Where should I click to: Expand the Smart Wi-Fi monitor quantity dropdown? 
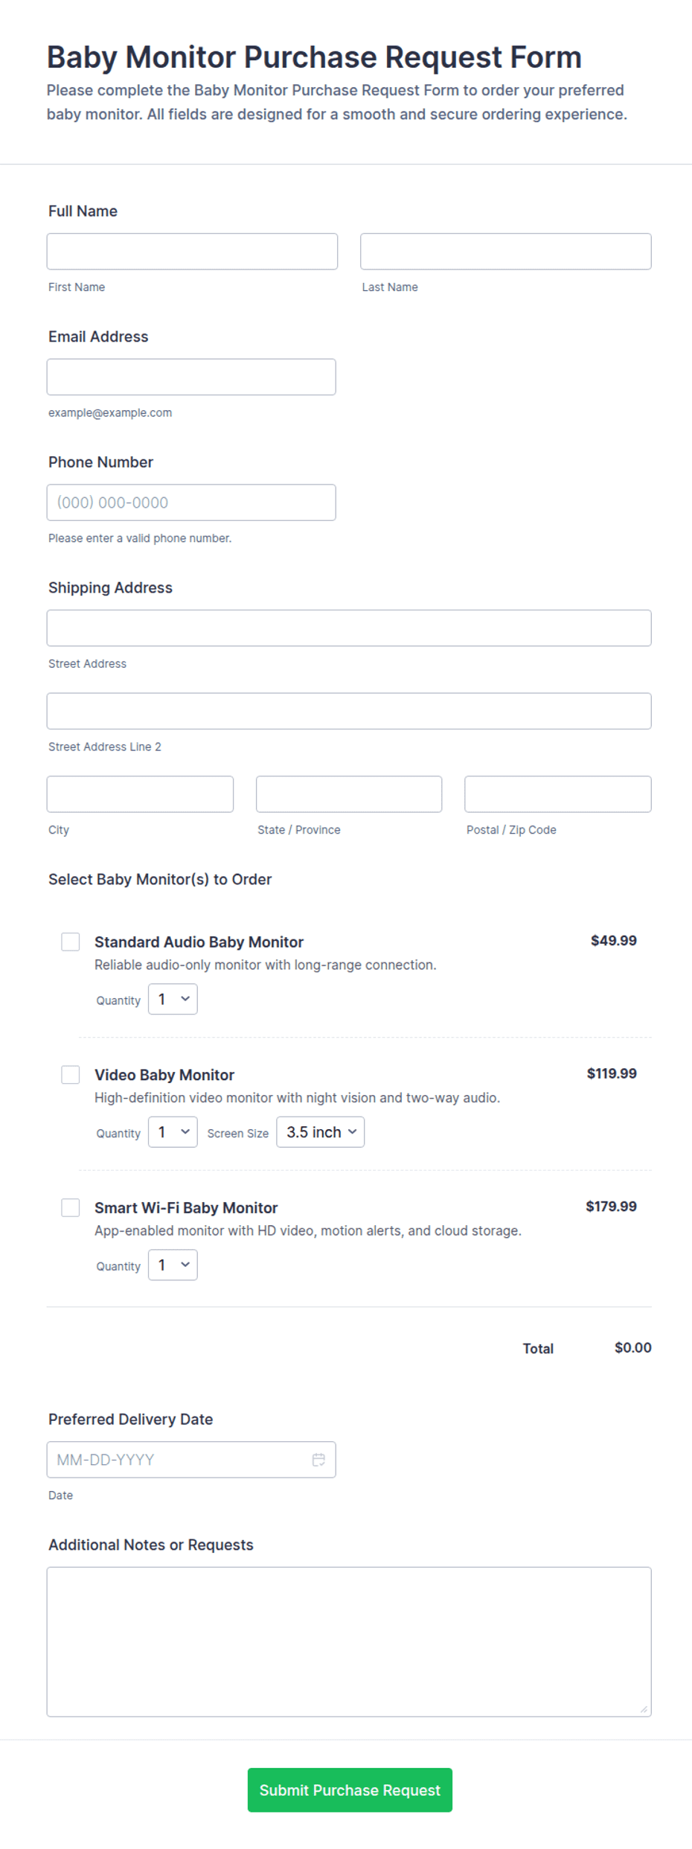tap(173, 1265)
